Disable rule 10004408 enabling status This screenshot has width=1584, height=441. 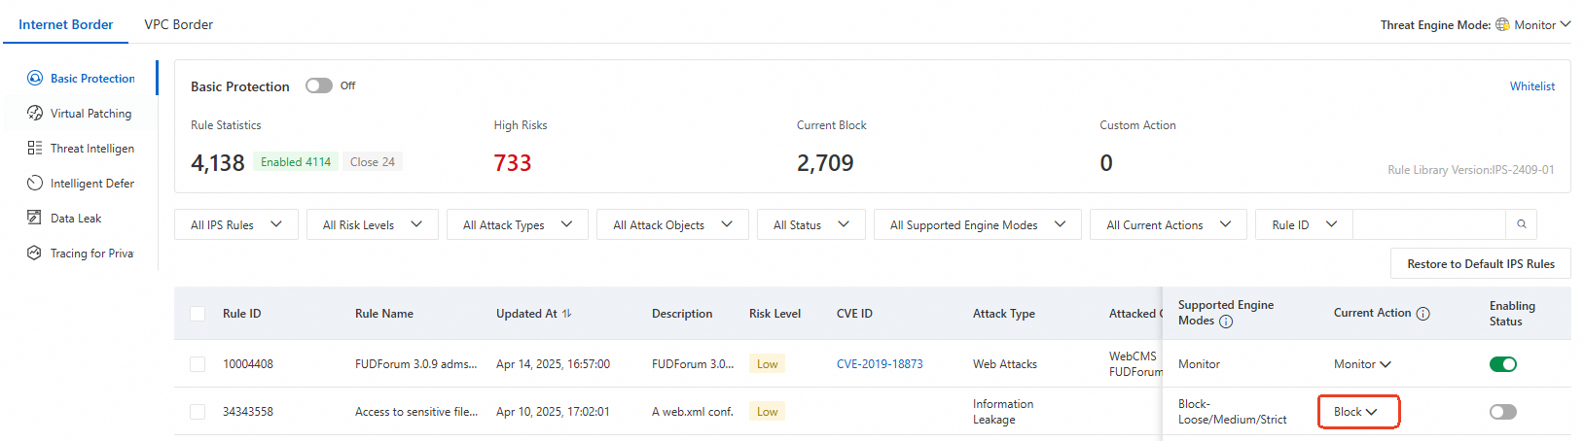1503,364
